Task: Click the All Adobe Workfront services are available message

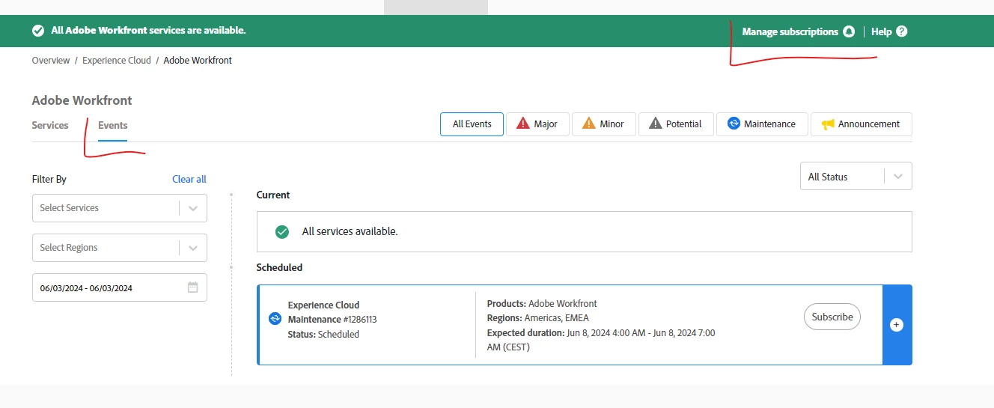Action: point(148,31)
